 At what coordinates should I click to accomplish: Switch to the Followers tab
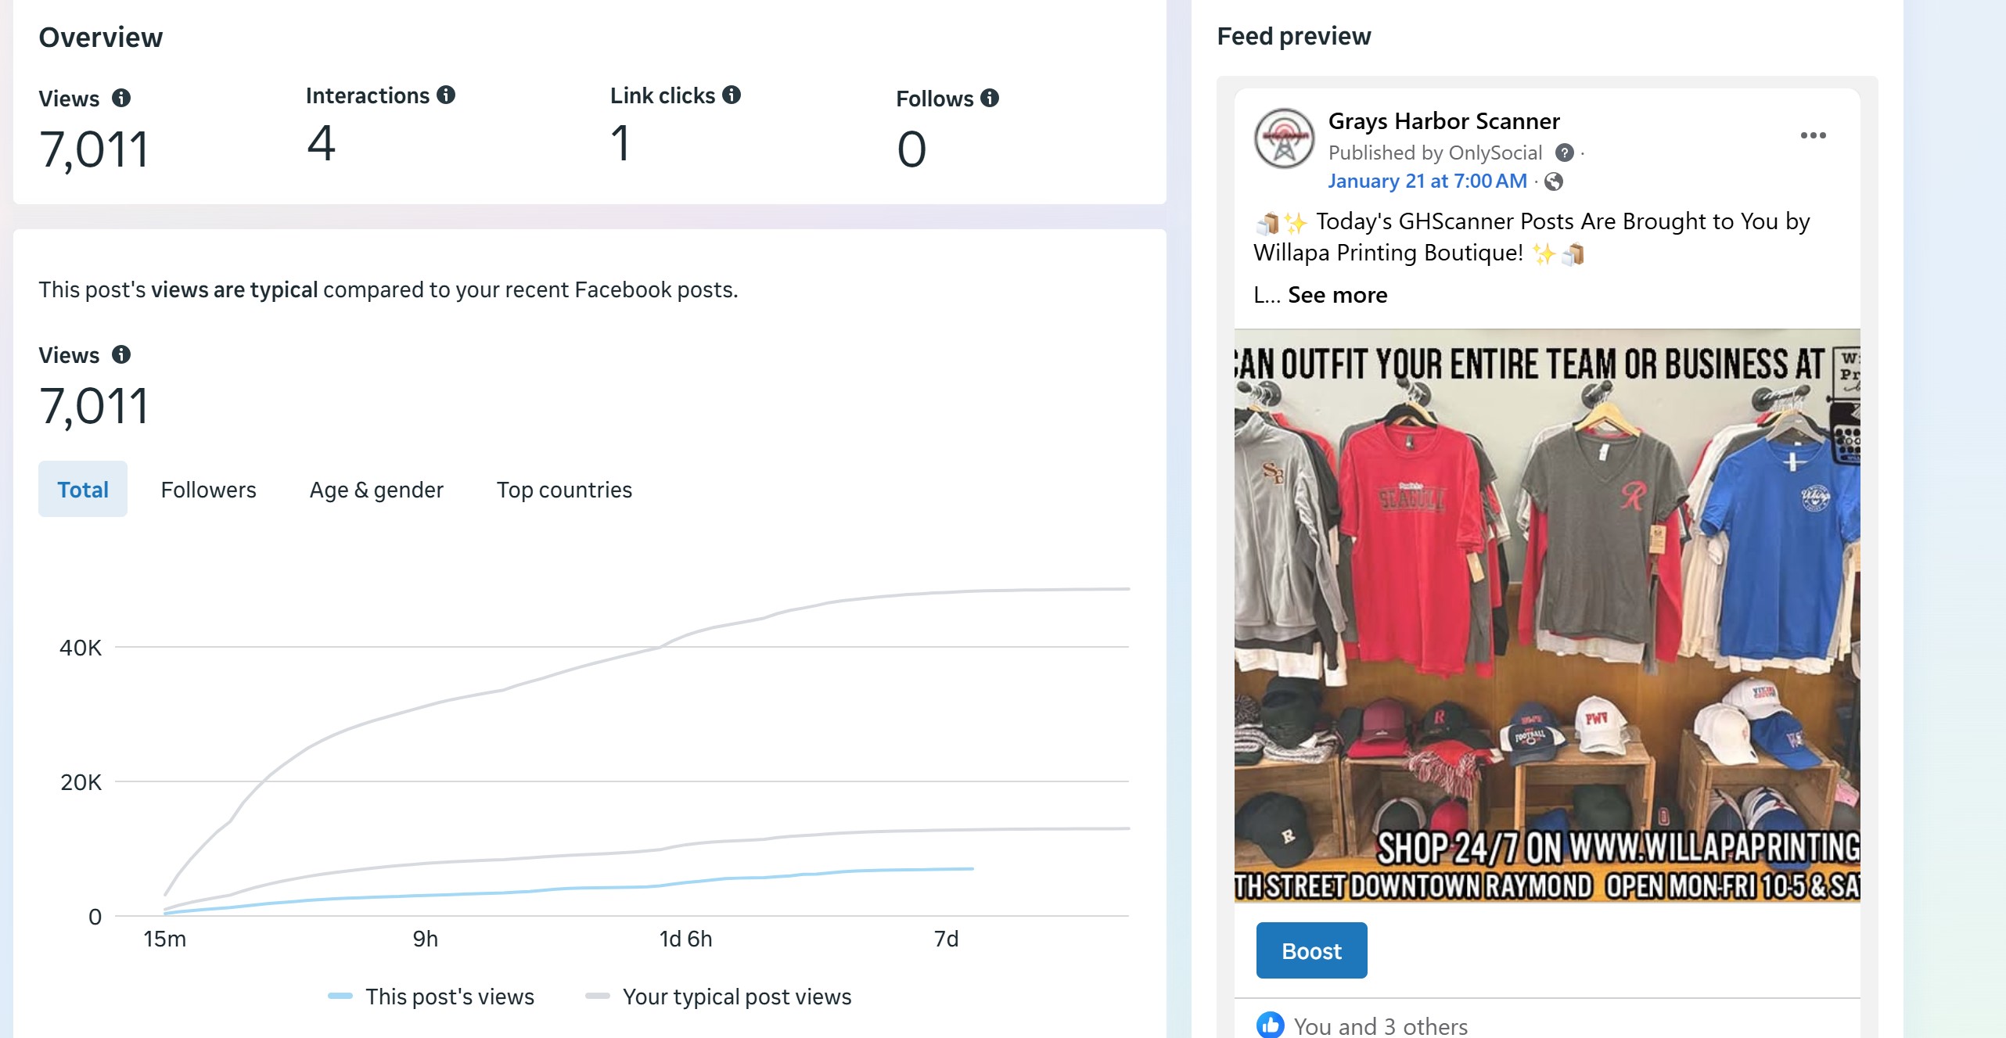[x=208, y=490]
